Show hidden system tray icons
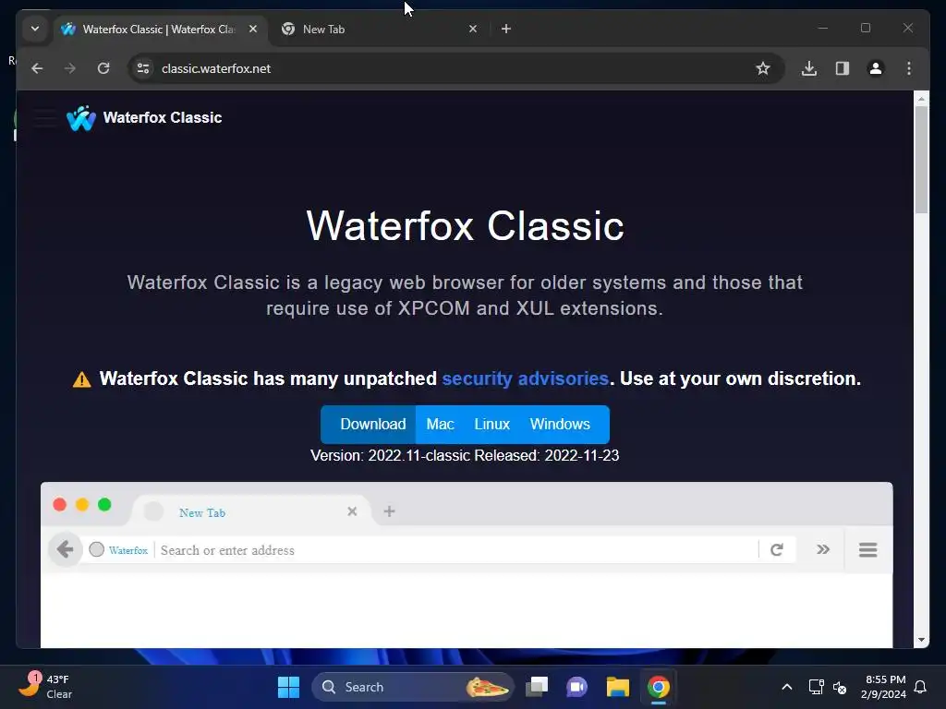 [x=787, y=687]
